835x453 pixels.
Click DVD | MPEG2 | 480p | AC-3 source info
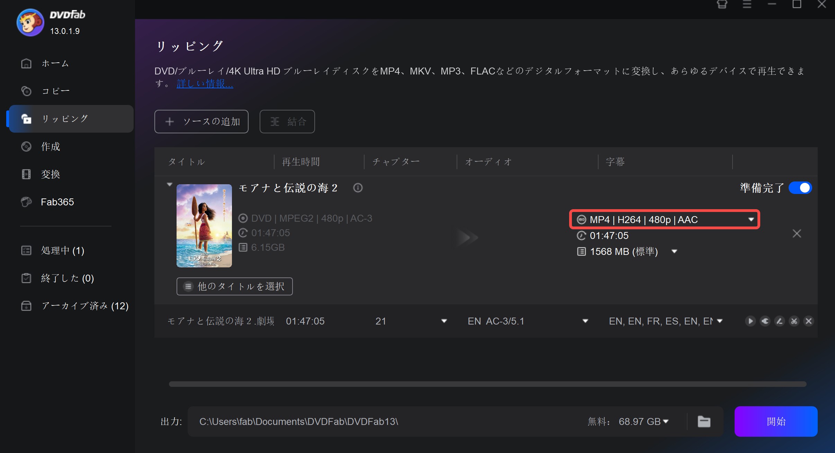click(312, 218)
